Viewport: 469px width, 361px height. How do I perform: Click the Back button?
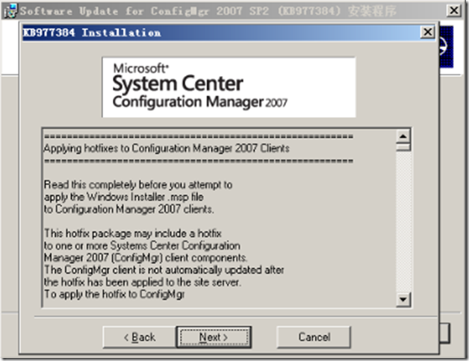click(140, 337)
